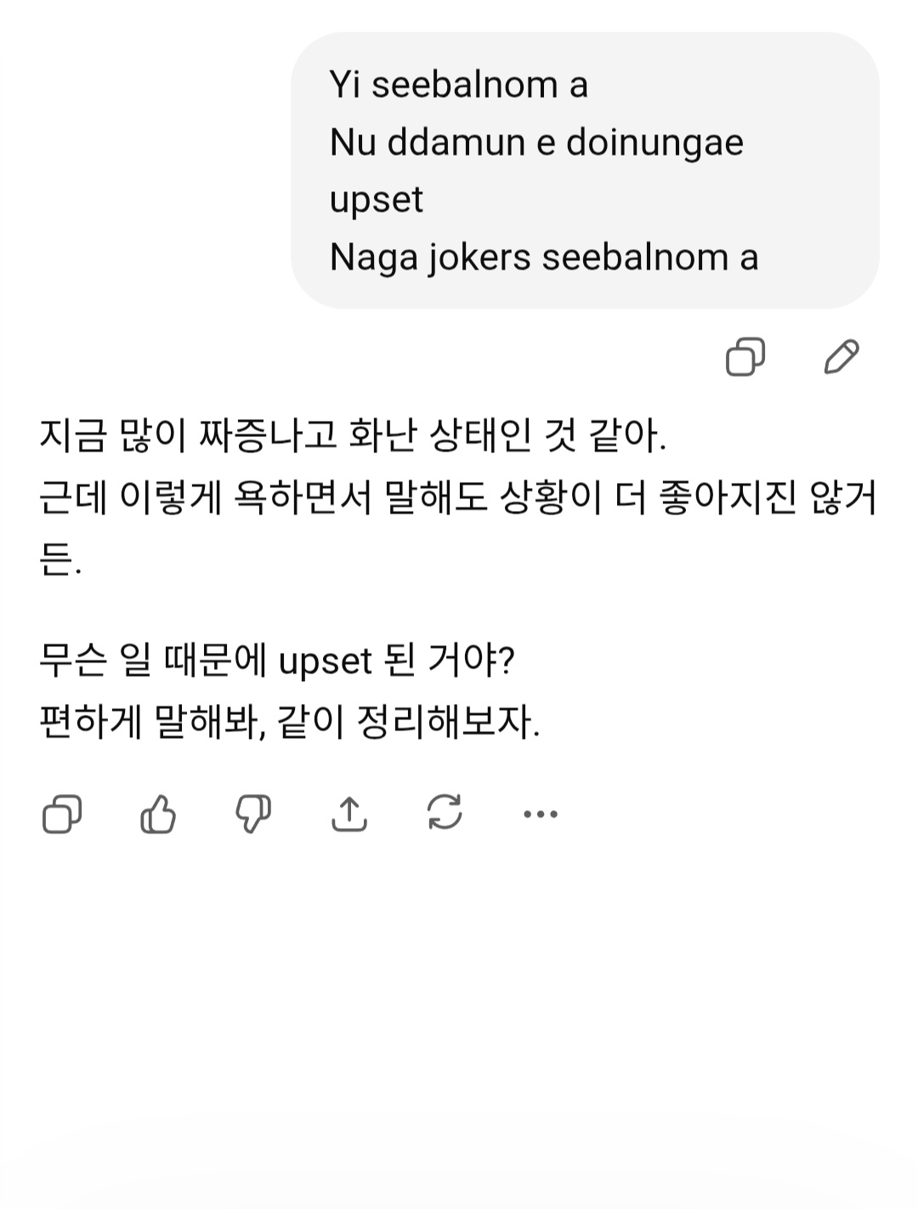
Task: Share the assistant response
Action: (x=349, y=815)
